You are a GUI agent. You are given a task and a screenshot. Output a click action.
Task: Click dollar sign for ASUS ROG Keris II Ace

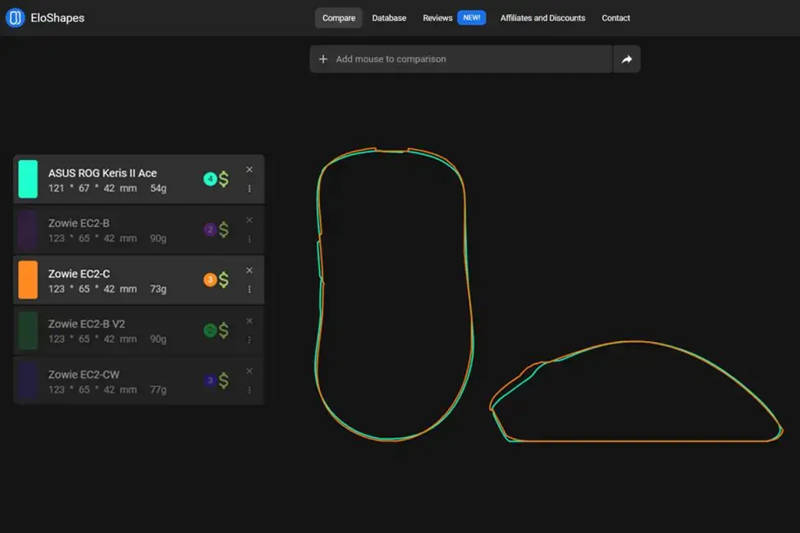click(x=224, y=179)
